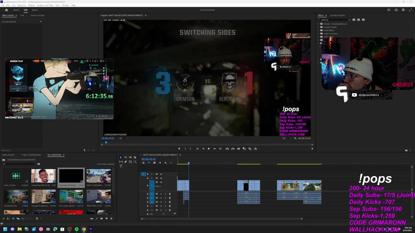Select NASTY CROSSMAP clip thumbnail
Viewport: 415px width, 233px height.
[x=99, y=176]
